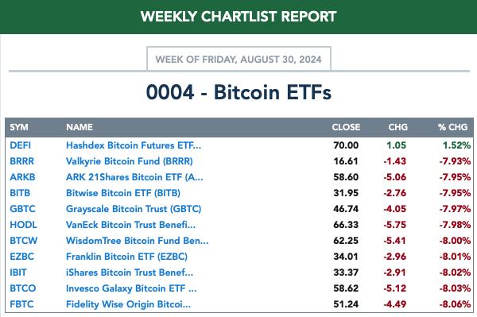Click the % CHG column header
The width and height of the screenshot is (477, 317).
(x=452, y=127)
